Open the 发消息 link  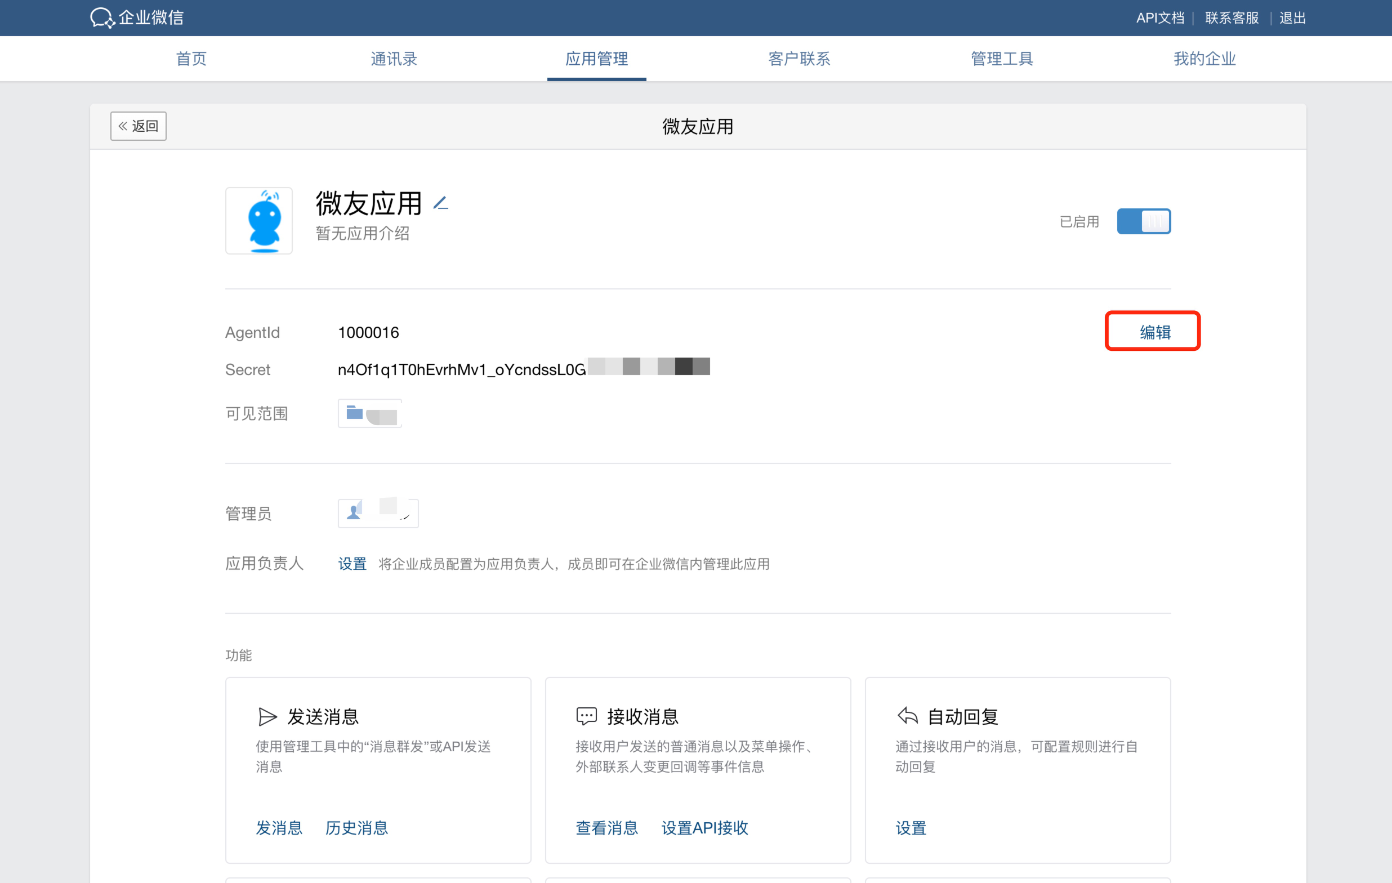(279, 827)
